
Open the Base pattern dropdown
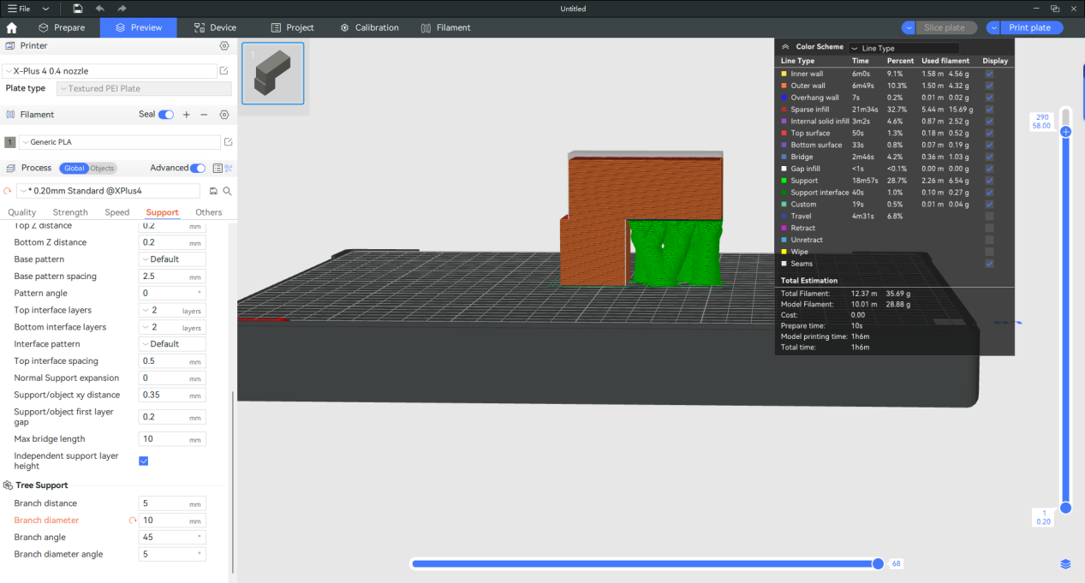(x=172, y=259)
